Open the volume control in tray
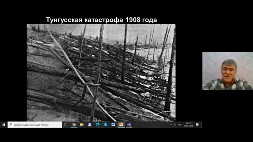This screenshot has height=142, width=253. [175, 125]
